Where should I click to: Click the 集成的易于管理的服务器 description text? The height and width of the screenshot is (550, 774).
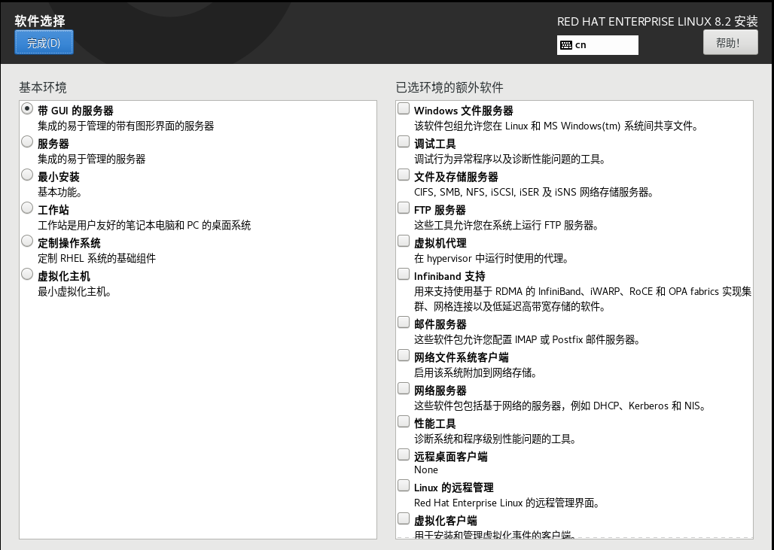pyautogui.click(x=92, y=160)
